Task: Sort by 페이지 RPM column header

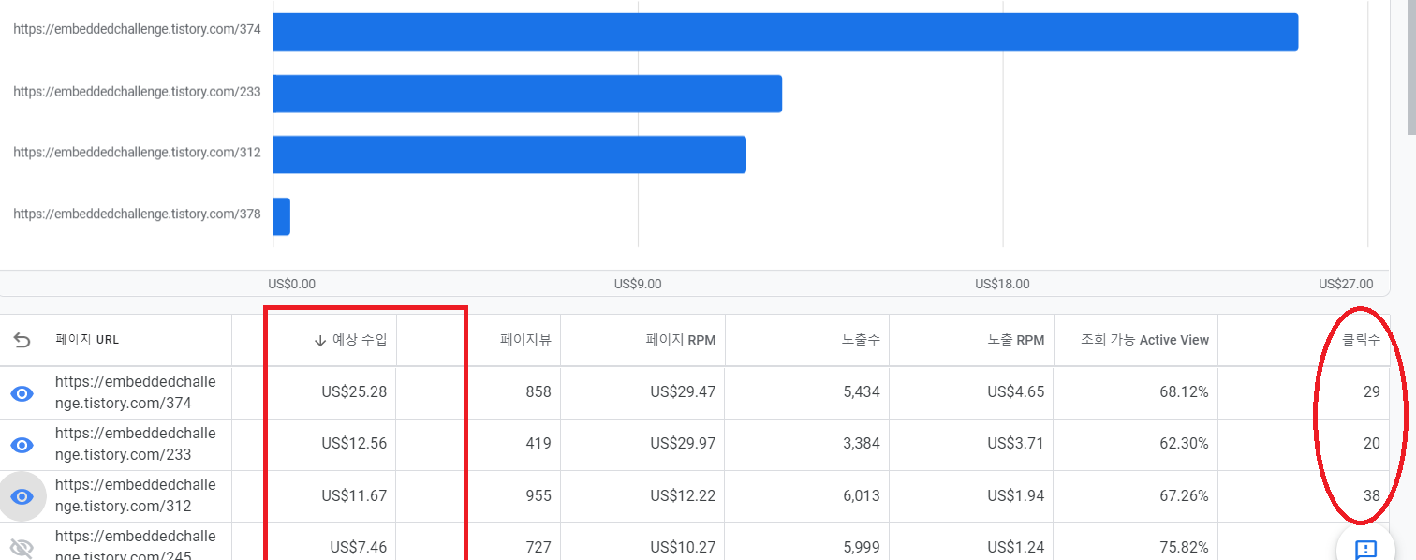Action: 681,340
